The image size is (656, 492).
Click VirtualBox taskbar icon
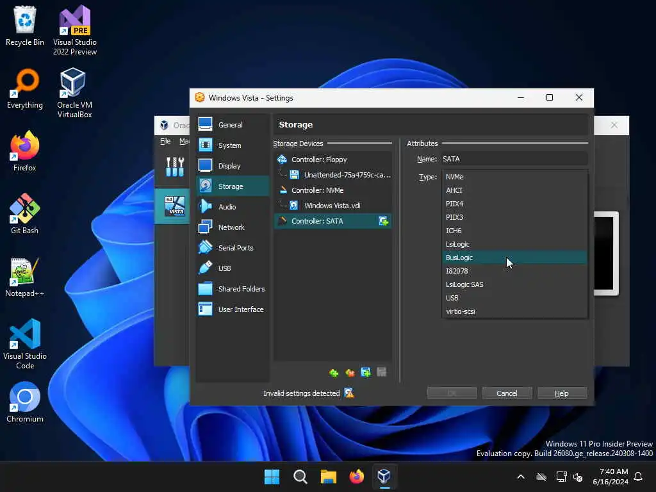[384, 477]
